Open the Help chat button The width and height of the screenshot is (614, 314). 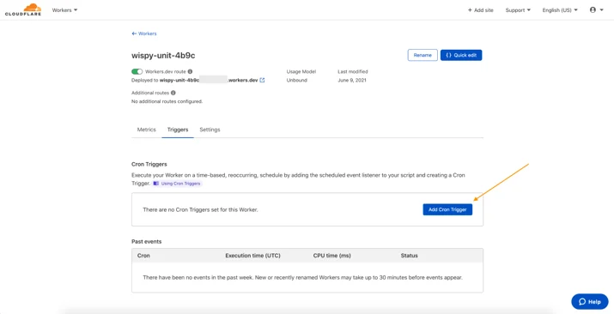(x=590, y=301)
